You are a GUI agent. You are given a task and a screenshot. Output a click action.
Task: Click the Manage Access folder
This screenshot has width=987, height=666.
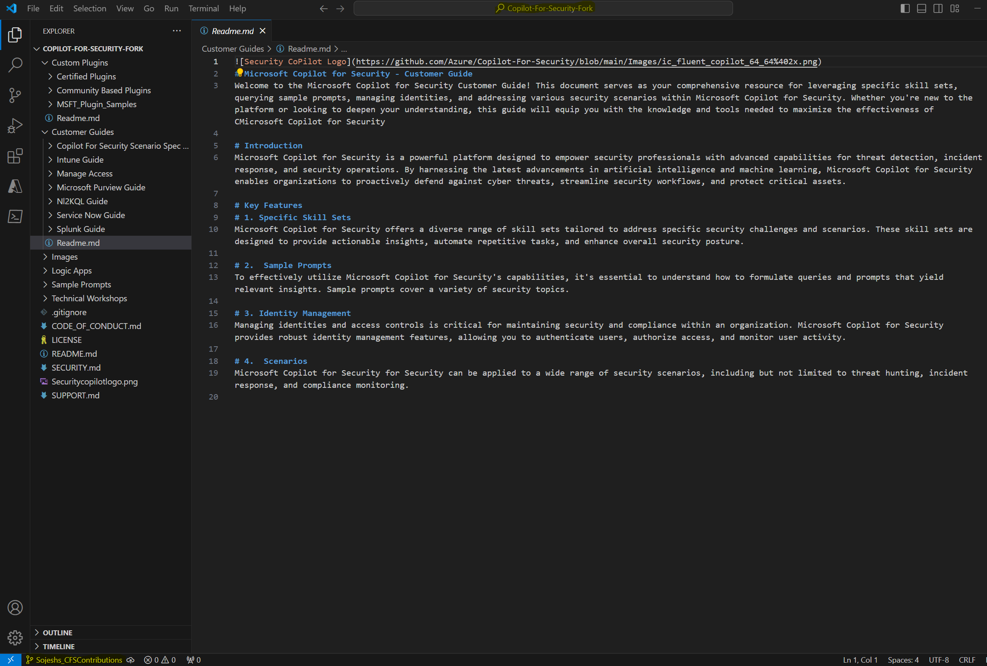coord(84,173)
